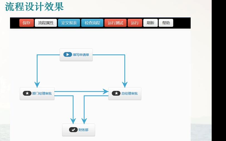Click the 部门经理审批 node label
226x141 pixels.
[x=42, y=93]
